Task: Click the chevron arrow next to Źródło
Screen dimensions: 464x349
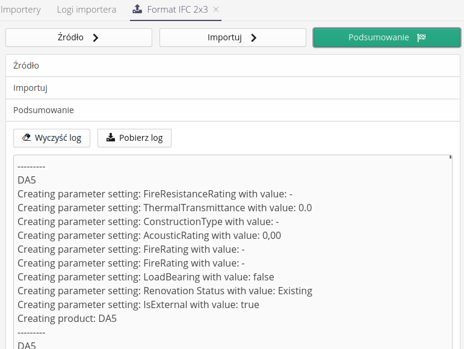Action: point(95,37)
